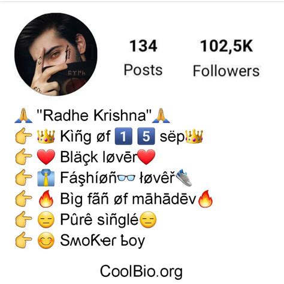Click the red heart before Bläçk
This screenshot has width=284, height=284.
[46, 157]
